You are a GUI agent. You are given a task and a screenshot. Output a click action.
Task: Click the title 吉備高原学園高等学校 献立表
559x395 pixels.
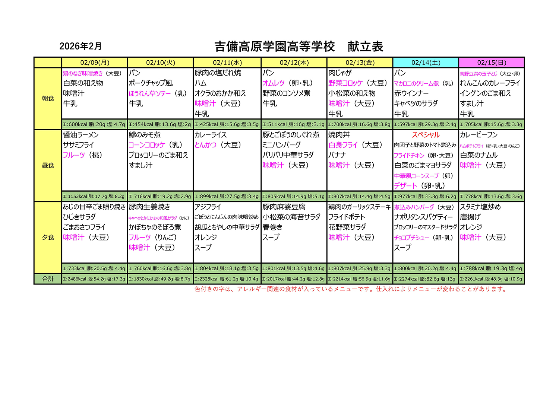[x=299, y=47]
